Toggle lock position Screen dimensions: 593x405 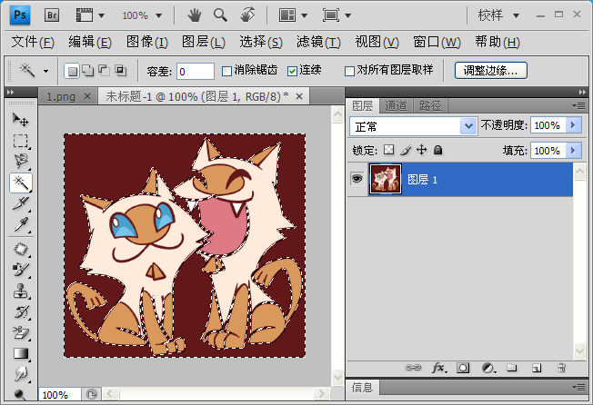point(422,150)
